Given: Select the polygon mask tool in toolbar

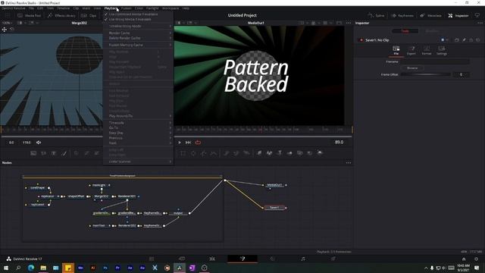Looking at the screenshot, I should coord(203,153).
